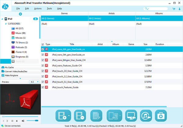Select All (1 Genres) filter row

(x=65, y=18)
